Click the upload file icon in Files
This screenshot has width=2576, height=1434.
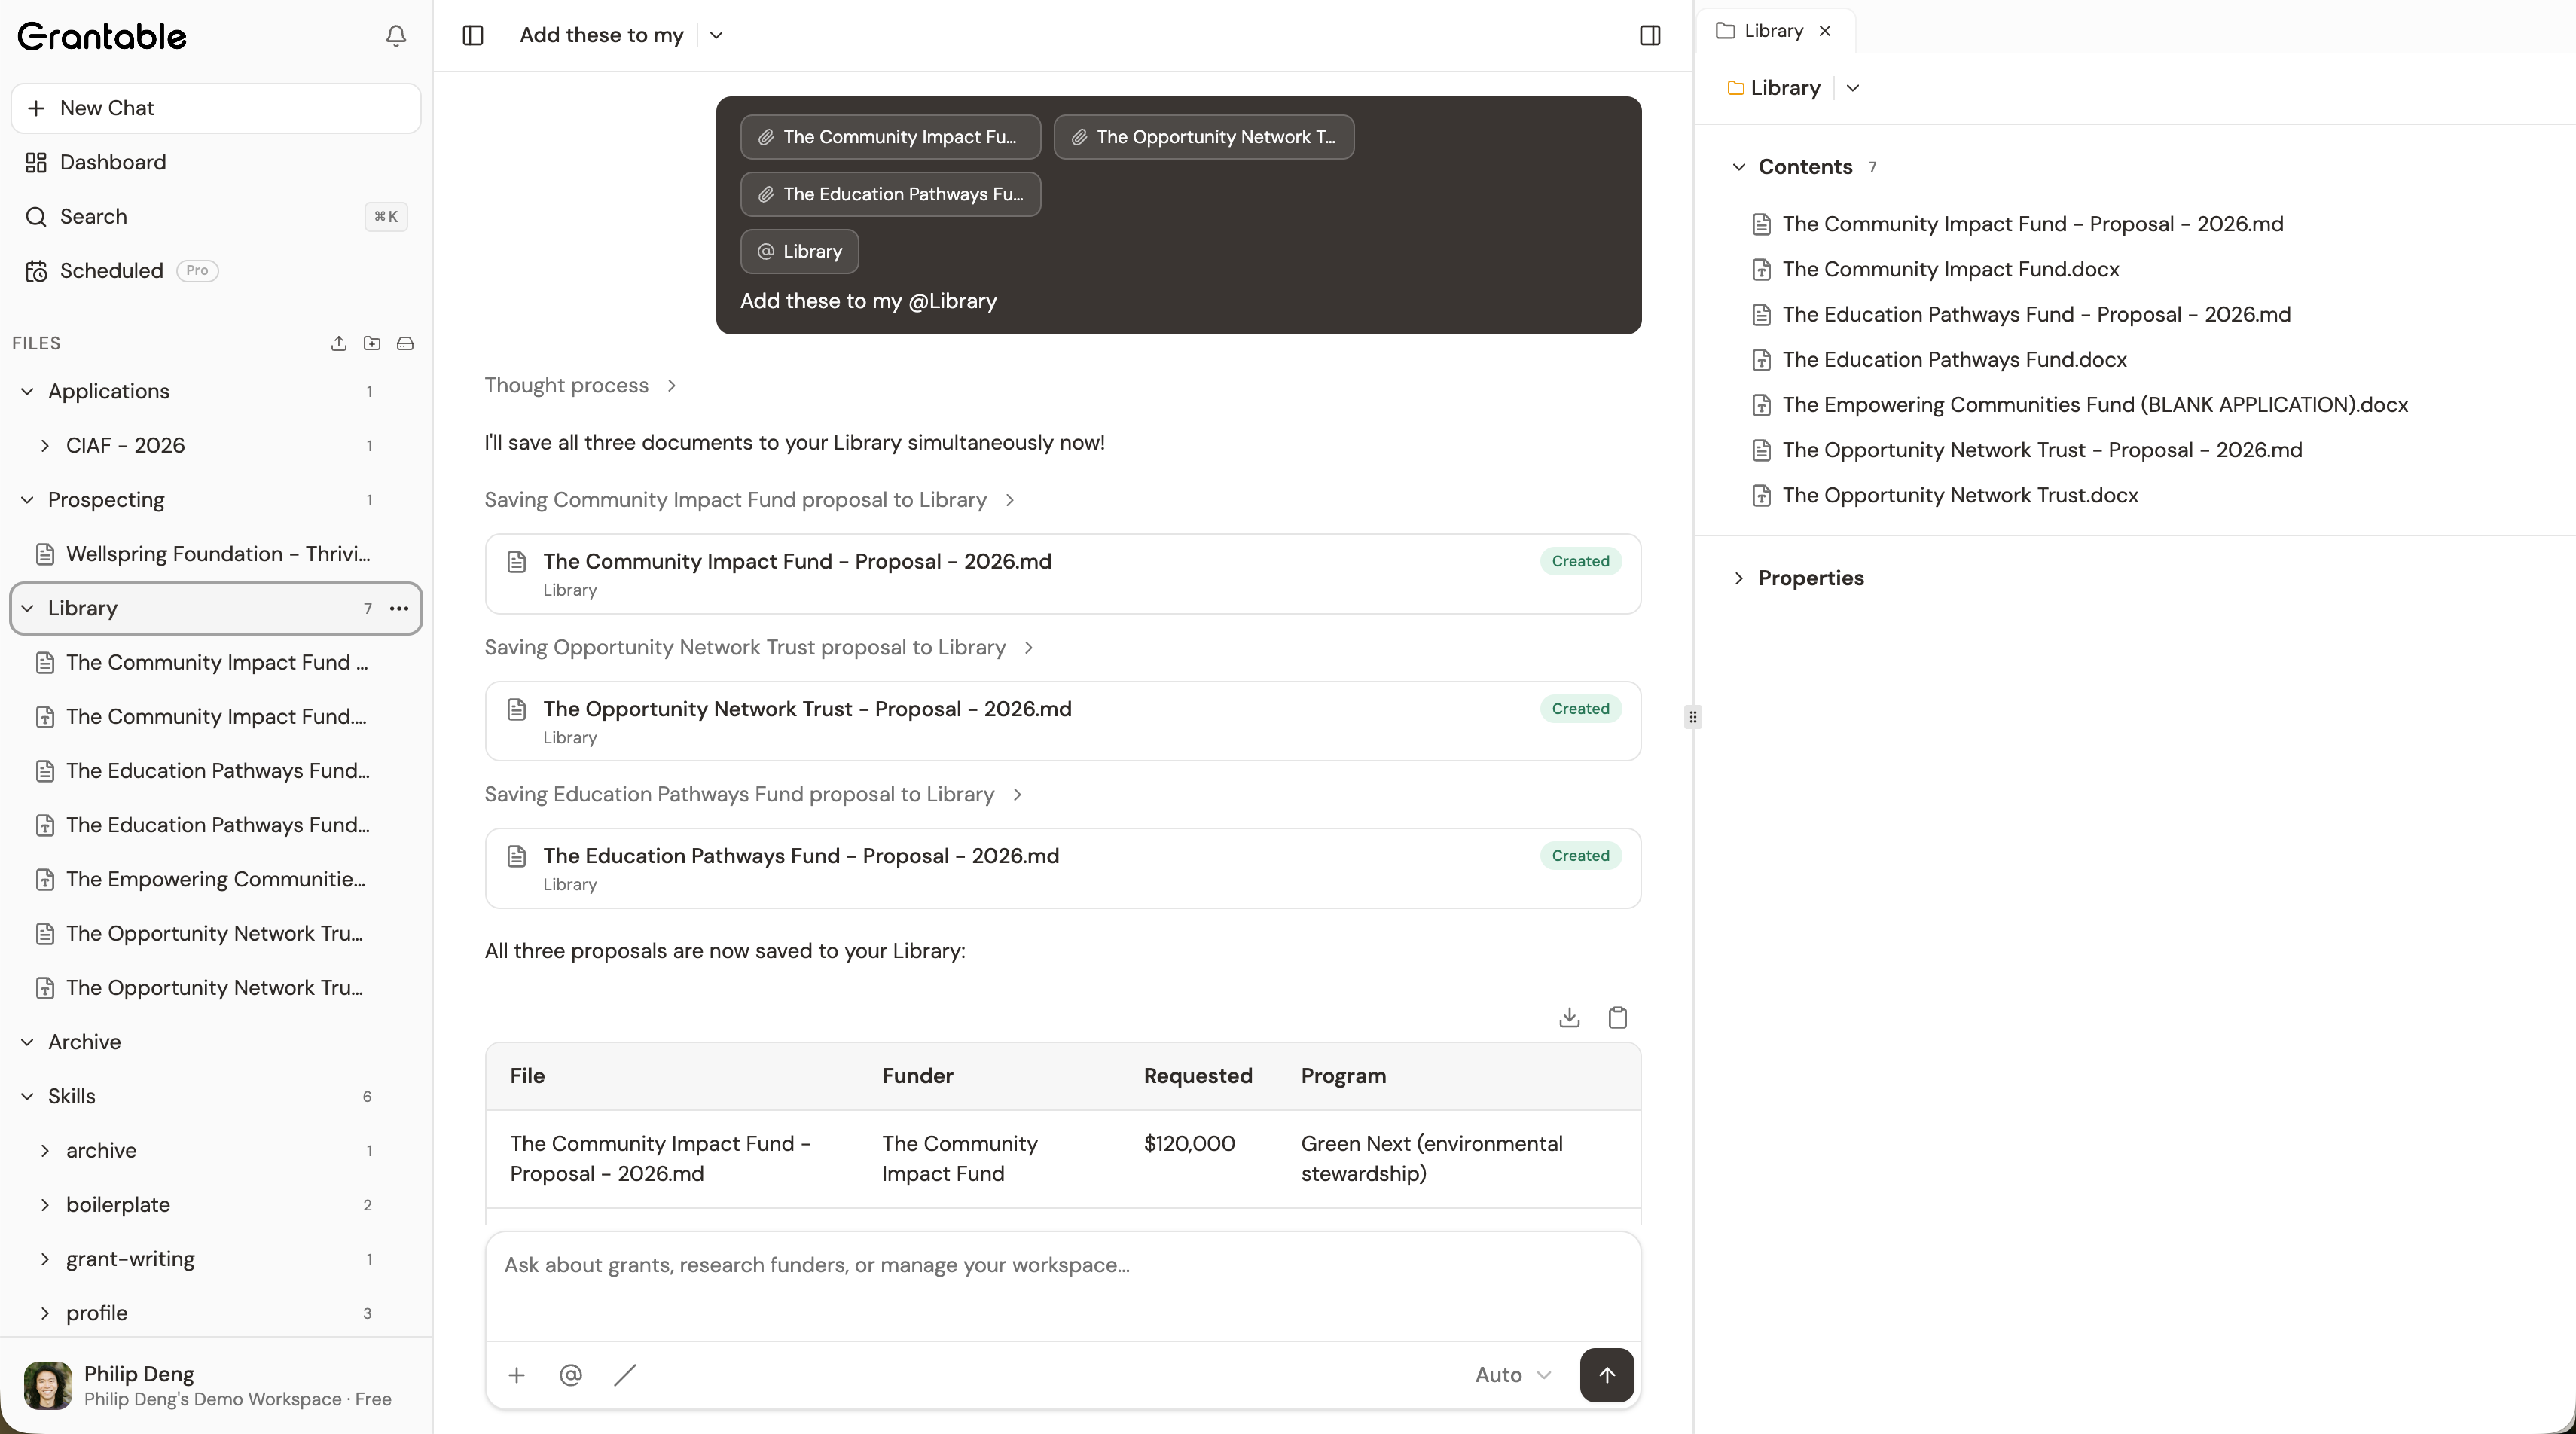[339, 343]
